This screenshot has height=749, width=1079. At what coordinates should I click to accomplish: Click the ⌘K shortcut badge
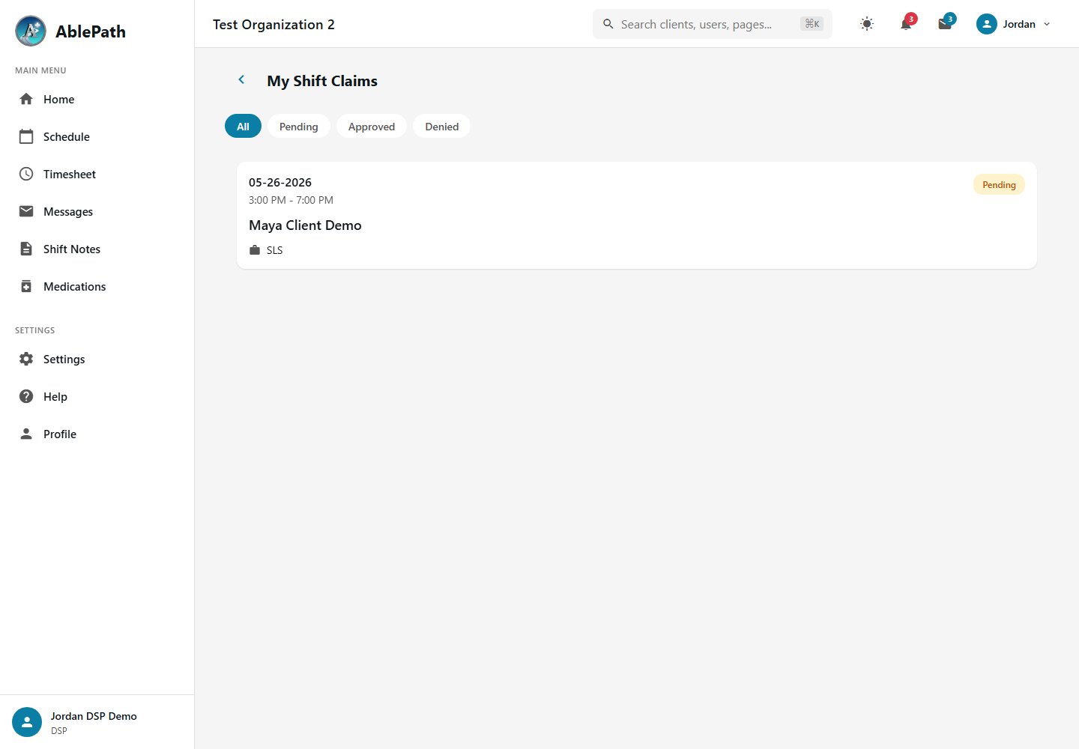point(811,24)
